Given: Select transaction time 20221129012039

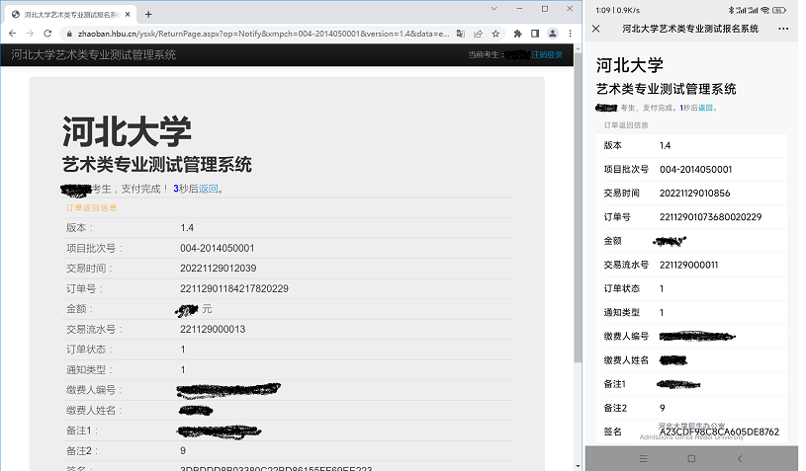Looking at the screenshot, I should (x=218, y=269).
